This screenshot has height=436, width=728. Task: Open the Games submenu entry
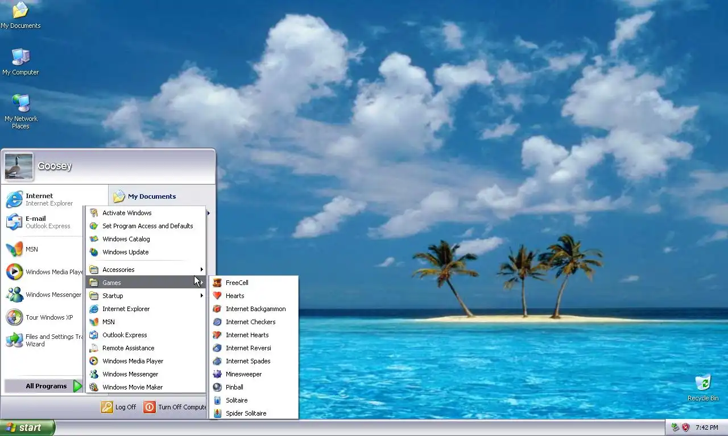tap(146, 283)
